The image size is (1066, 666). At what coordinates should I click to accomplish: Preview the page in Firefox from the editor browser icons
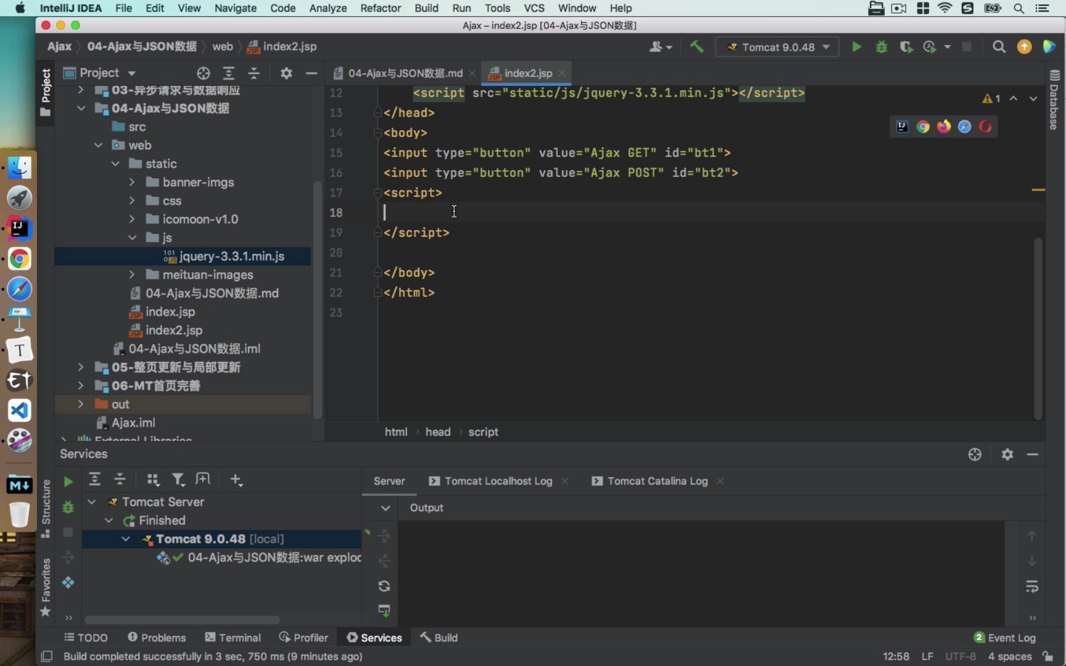click(x=944, y=127)
